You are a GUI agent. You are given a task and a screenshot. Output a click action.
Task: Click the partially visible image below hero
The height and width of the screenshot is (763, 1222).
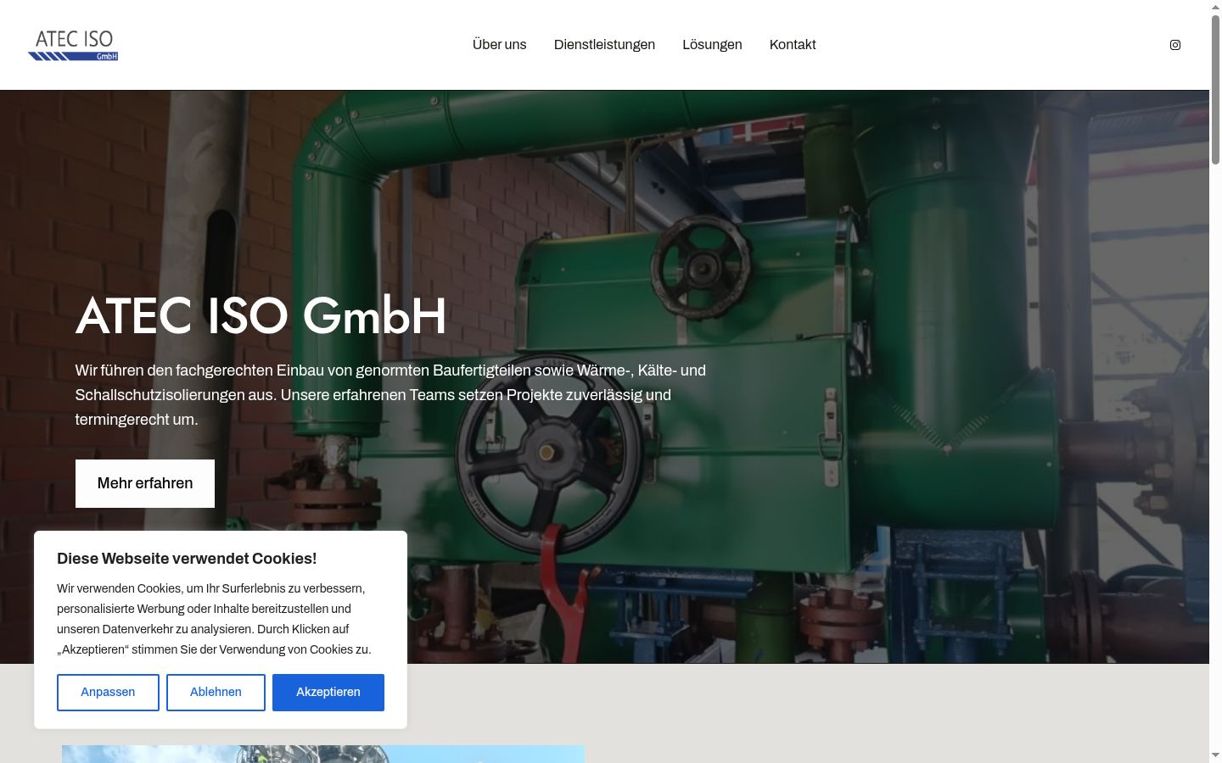(x=323, y=754)
